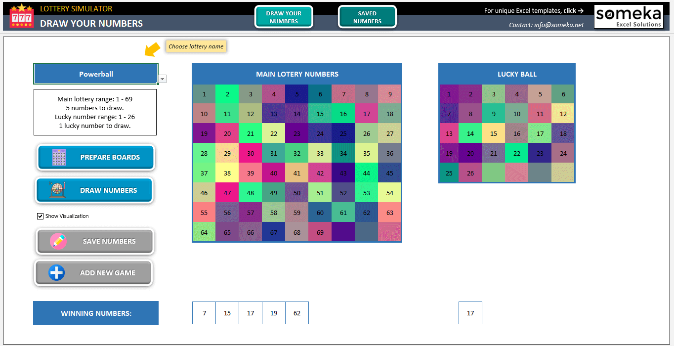This screenshot has height=346, width=674.
Task: Click the Draw Your Numbers page heading
Action: [91, 23]
